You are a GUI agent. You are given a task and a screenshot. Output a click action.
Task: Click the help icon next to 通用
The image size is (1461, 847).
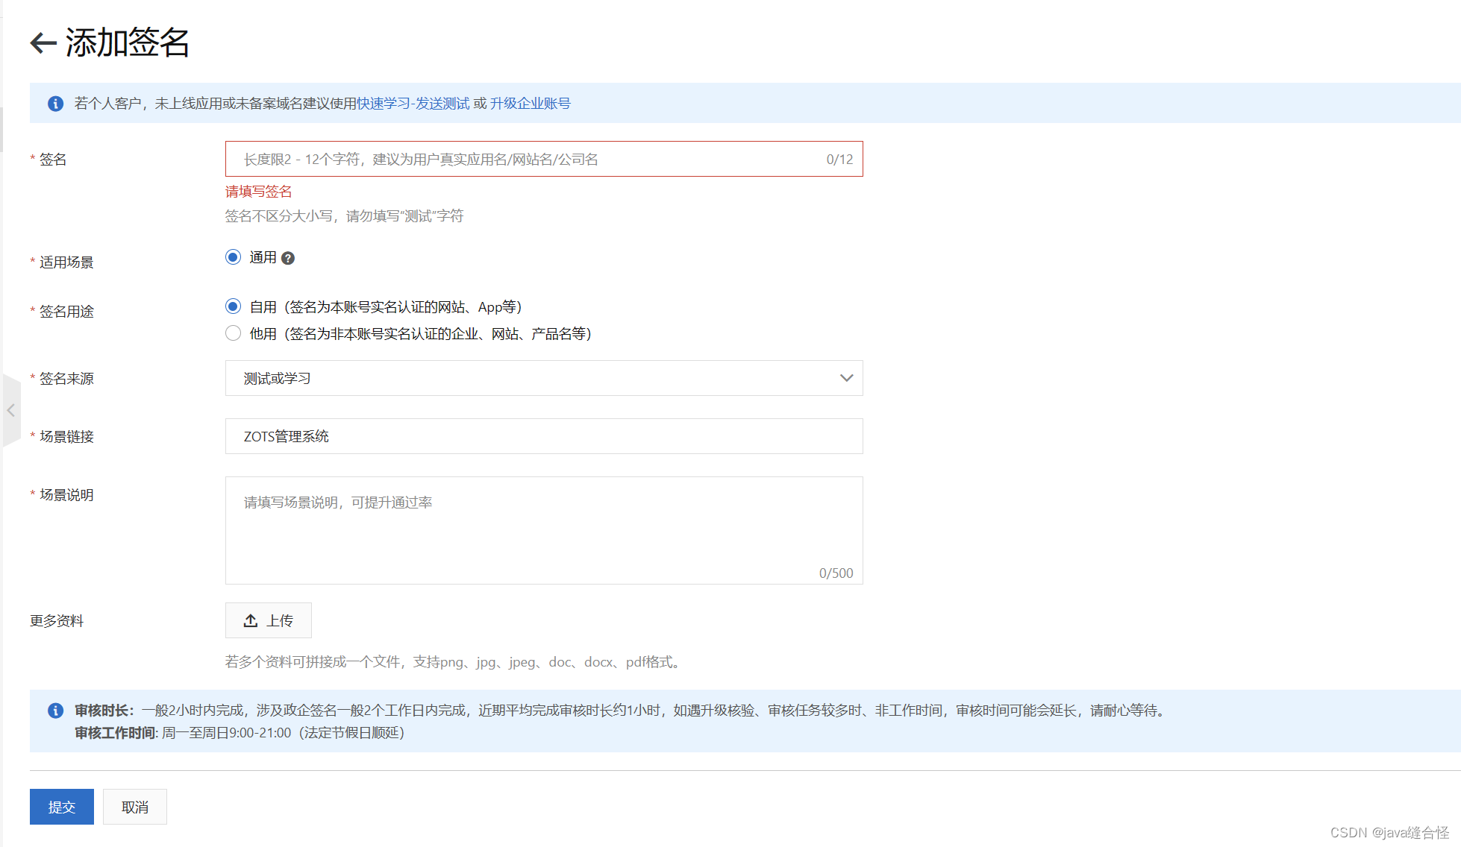(x=288, y=258)
